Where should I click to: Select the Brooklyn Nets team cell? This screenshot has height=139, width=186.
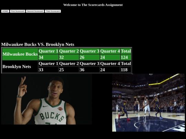coord(20,67)
